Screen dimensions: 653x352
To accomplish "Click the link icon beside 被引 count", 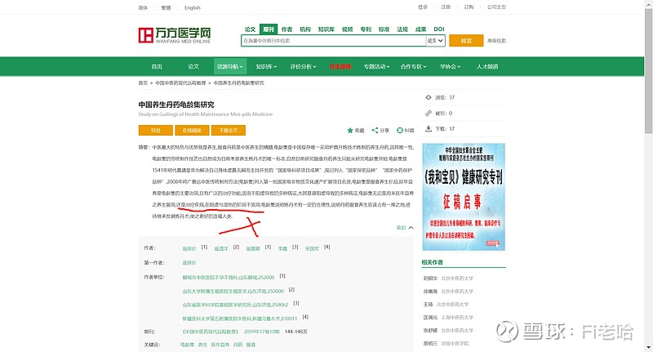I will [428, 113].
